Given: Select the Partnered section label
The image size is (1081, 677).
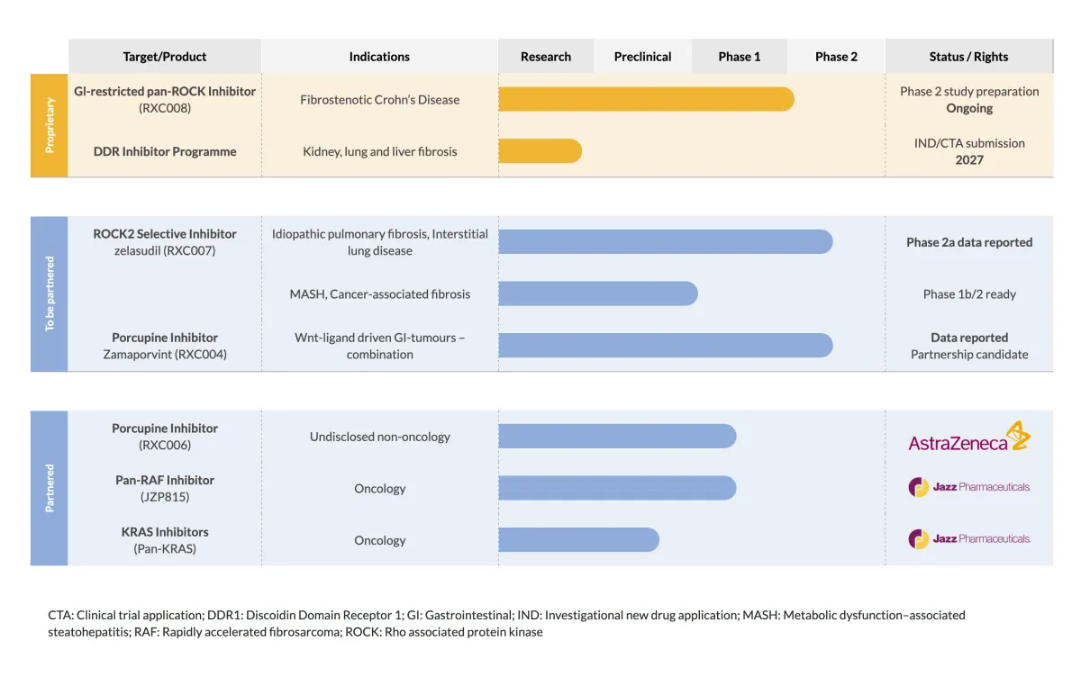Looking at the screenshot, I should (50, 488).
